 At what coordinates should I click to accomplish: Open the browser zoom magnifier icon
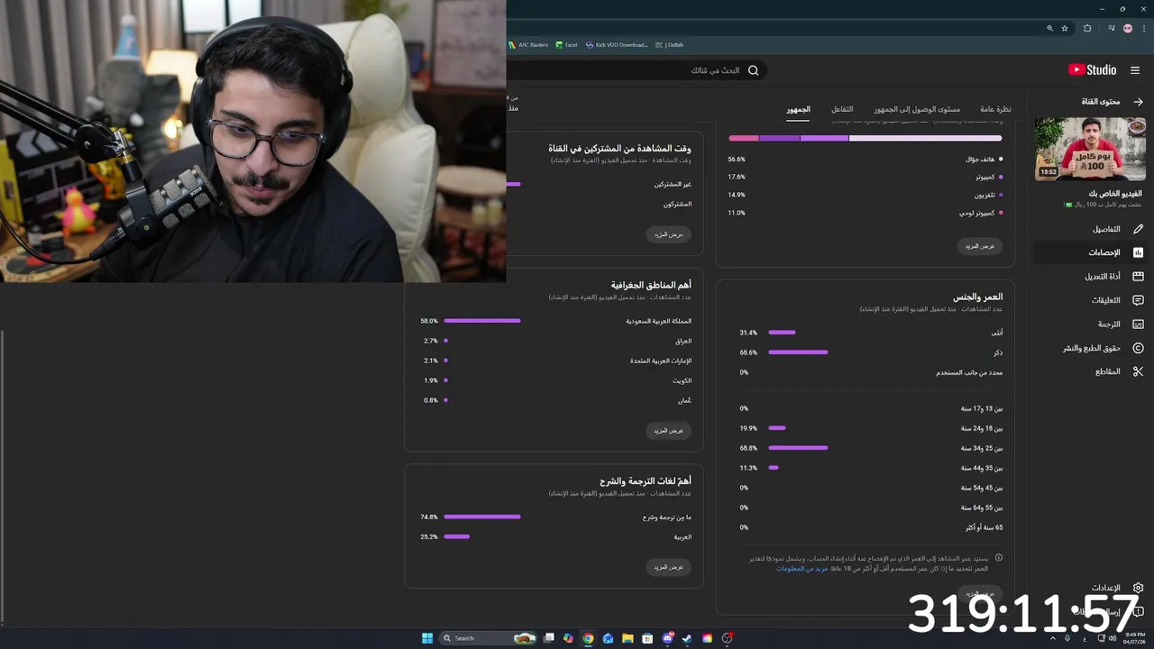1049,28
